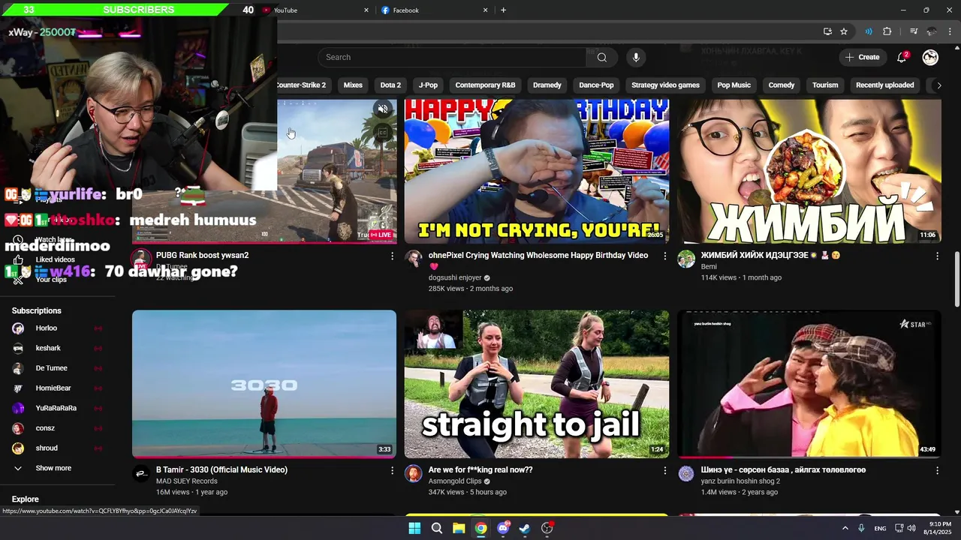
Task: Open options for Шинэ үе video
Action: coord(937,470)
